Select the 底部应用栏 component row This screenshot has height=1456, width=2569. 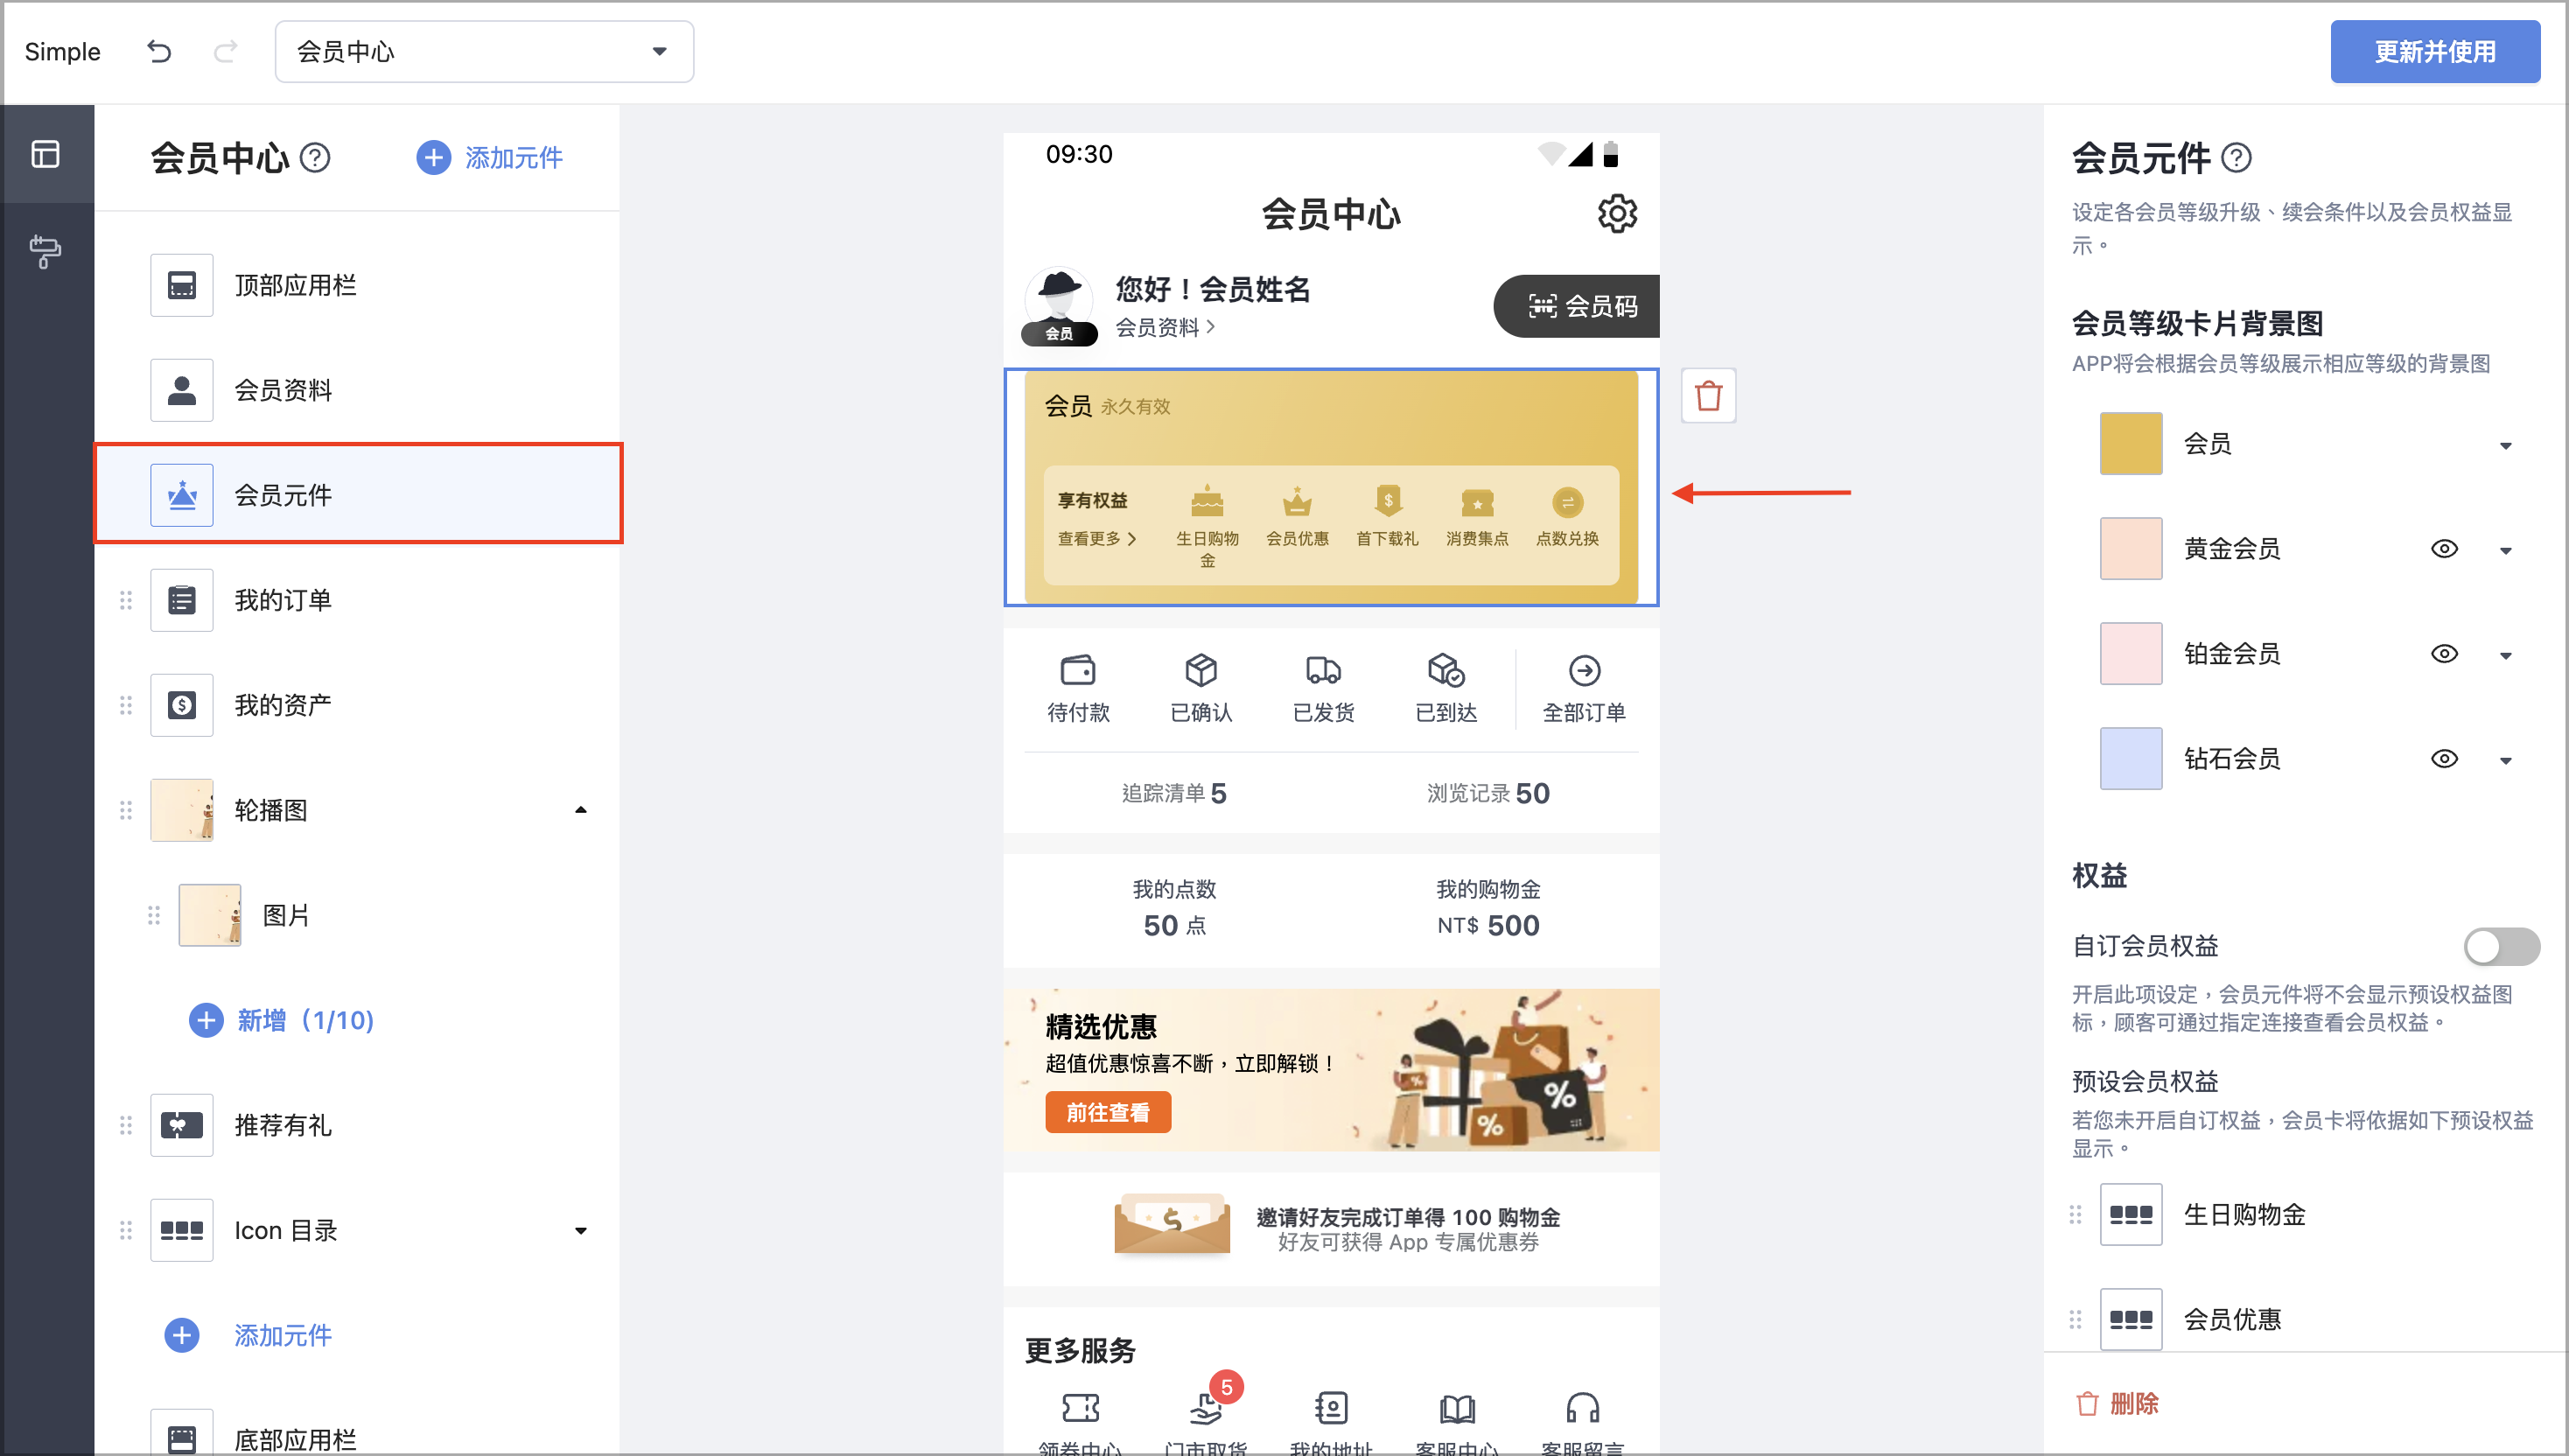[x=358, y=1432]
